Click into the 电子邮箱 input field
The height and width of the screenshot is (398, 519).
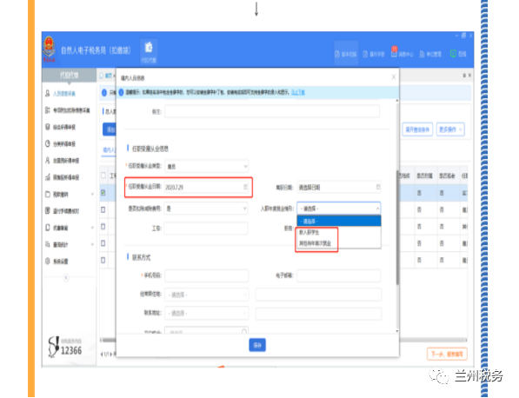click(x=338, y=275)
